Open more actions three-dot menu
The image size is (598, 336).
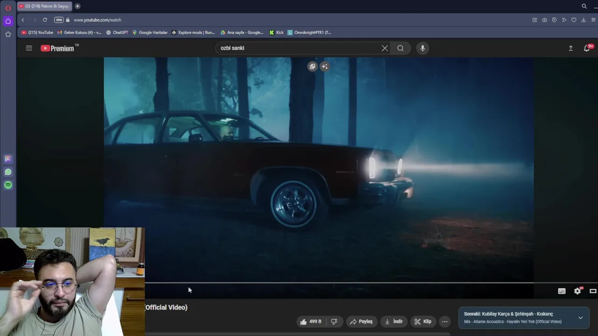pyautogui.click(x=445, y=322)
